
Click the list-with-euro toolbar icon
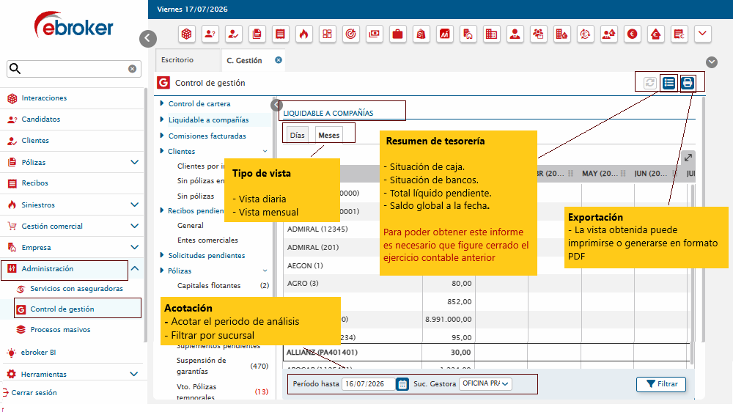[x=679, y=34]
